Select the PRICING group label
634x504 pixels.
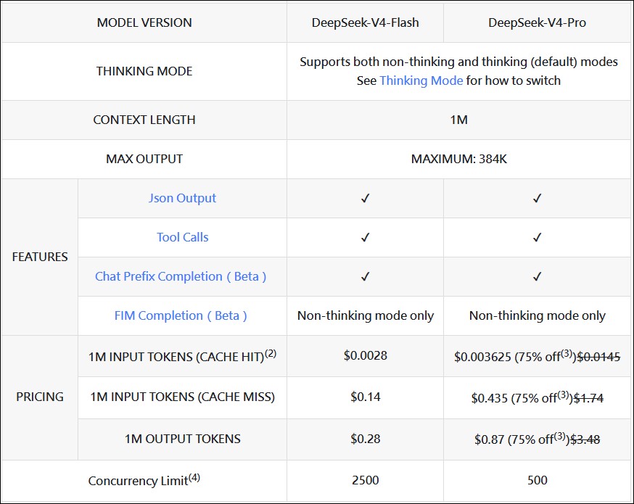click(x=40, y=397)
